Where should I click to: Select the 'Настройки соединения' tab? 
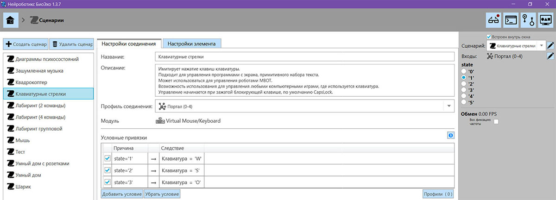129,44
